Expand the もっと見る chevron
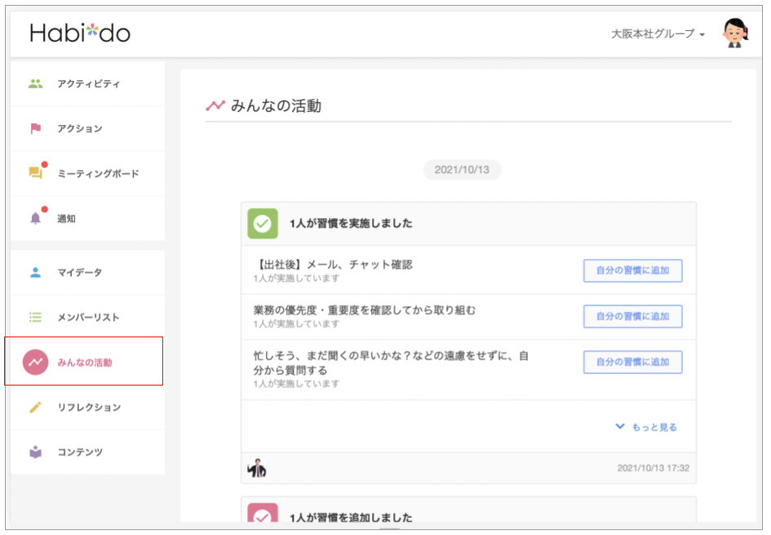 [620, 426]
